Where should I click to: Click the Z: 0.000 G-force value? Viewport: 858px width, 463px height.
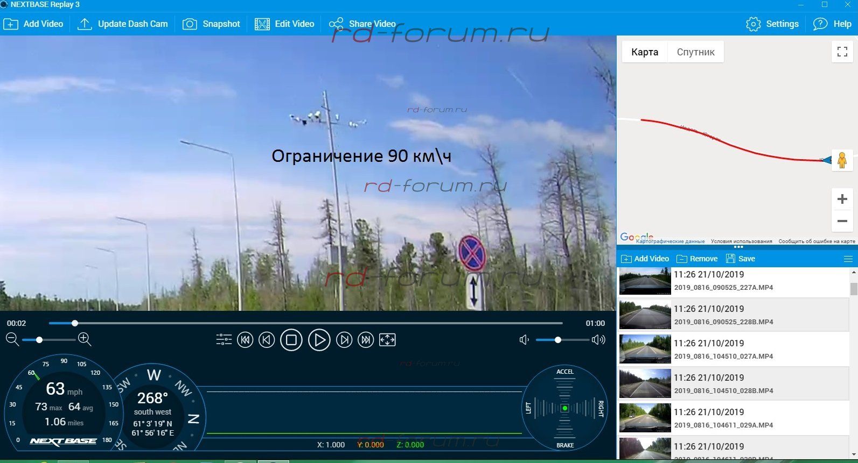click(410, 445)
